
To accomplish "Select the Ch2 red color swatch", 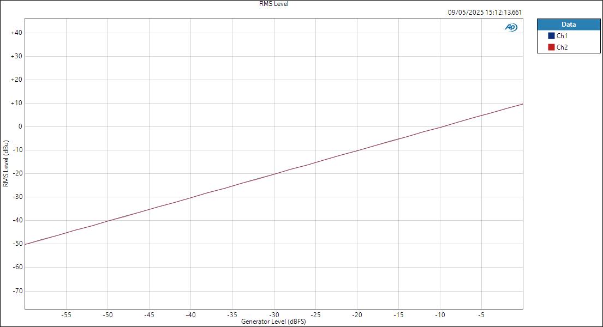I will coord(551,47).
